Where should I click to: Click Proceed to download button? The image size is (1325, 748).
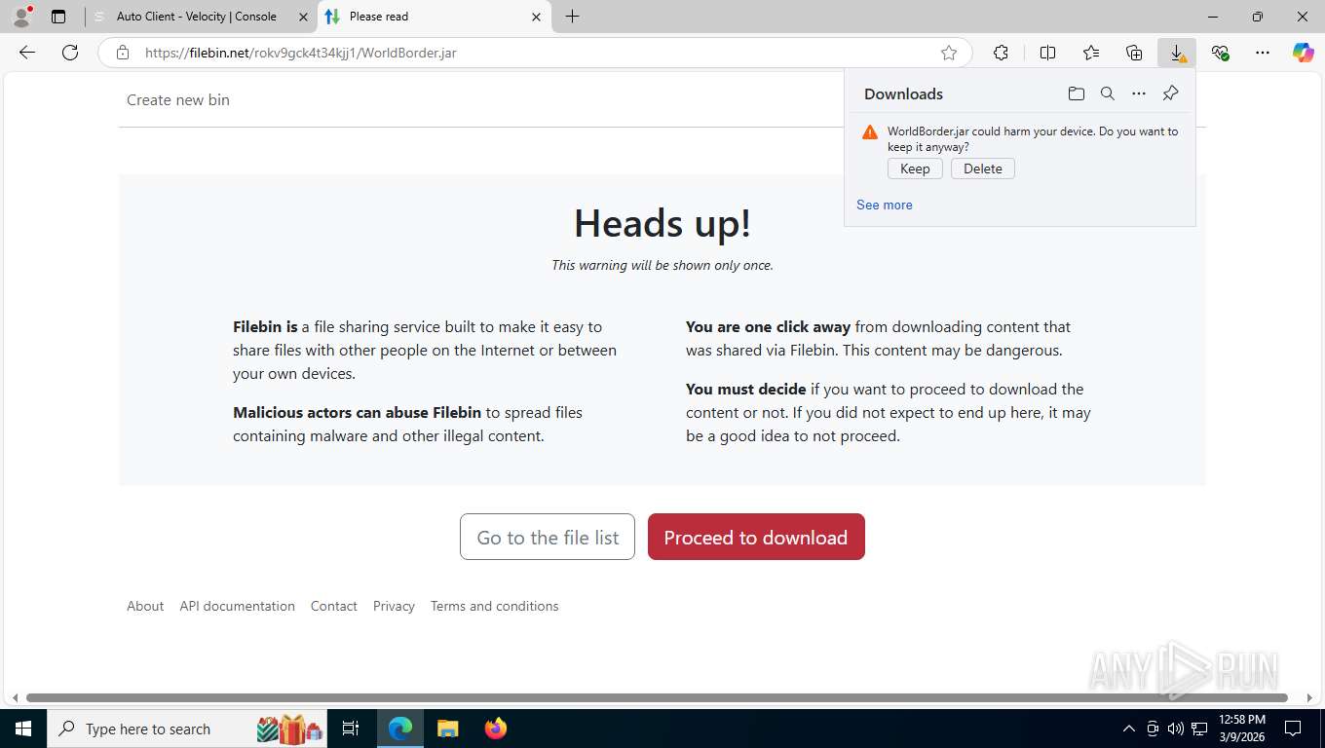[756, 537]
